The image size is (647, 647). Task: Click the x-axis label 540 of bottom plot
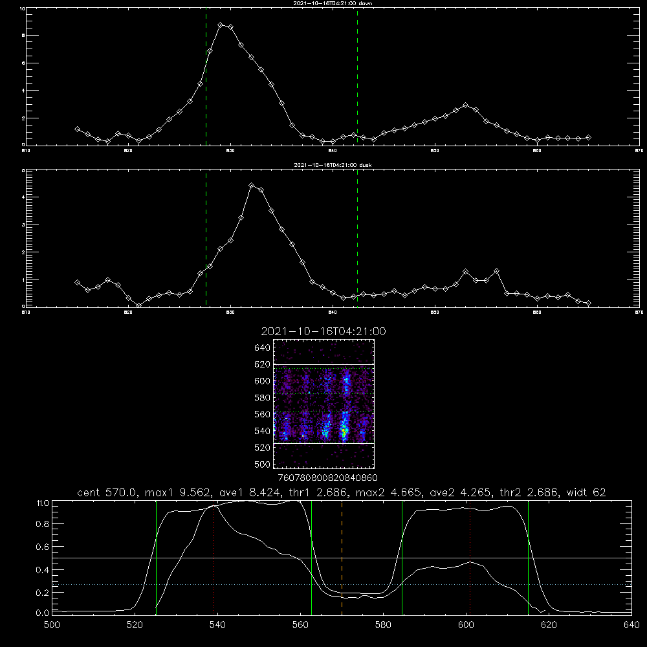coord(217,625)
